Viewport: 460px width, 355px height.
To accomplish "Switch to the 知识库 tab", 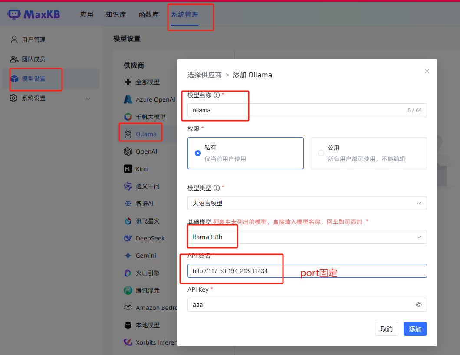I will click(116, 14).
